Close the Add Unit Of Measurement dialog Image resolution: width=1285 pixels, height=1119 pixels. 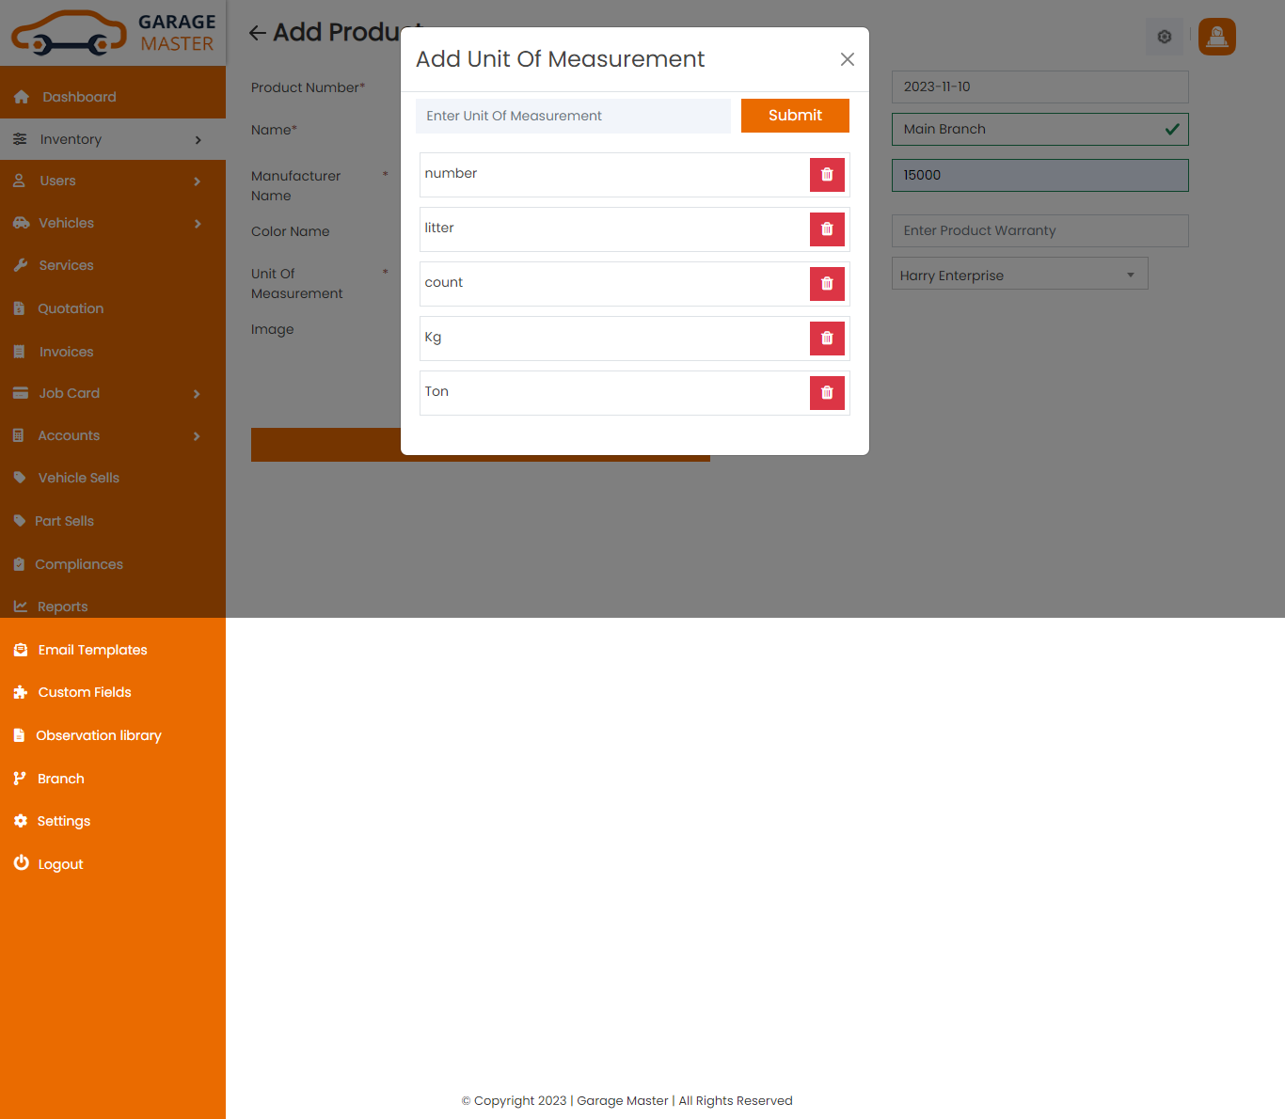[847, 59]
